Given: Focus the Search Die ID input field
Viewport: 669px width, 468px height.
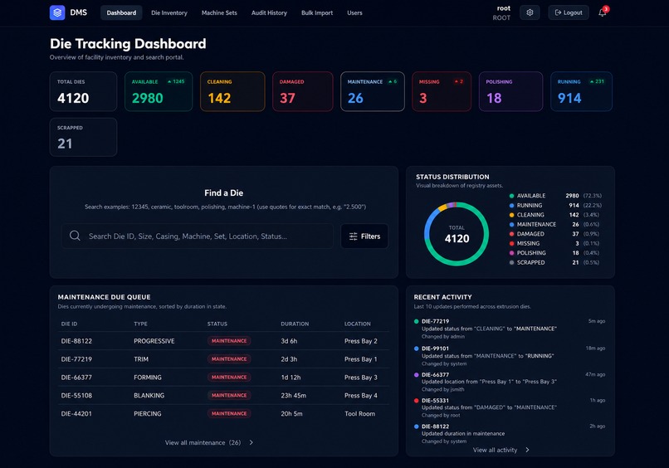Looking at the screenshot, I should (198, 236).
